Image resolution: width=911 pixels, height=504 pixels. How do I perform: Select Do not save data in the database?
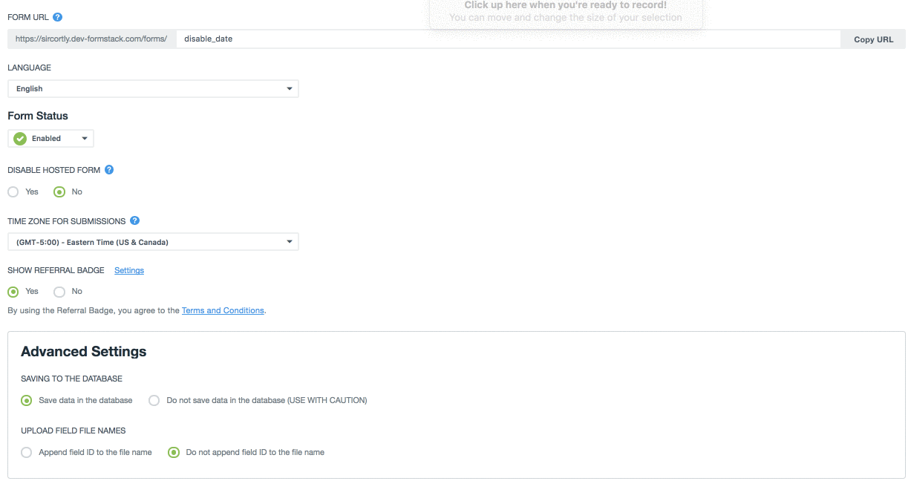click(154, 399)
